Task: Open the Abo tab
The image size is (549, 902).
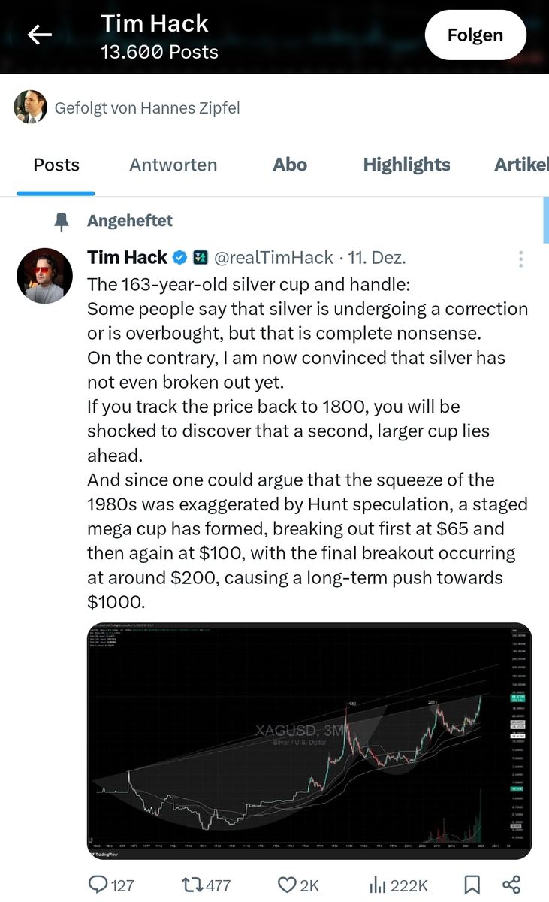Action: tap(290, 165)
